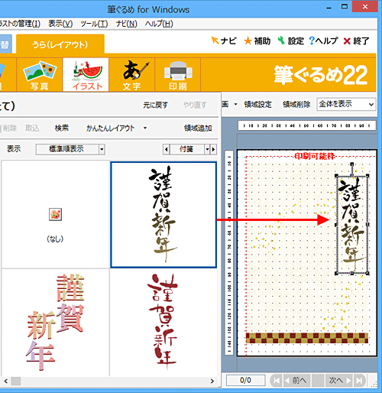Select dark red 謹賀新年 thumbnail
Screen dimensions: 382x393
(163, 323)
